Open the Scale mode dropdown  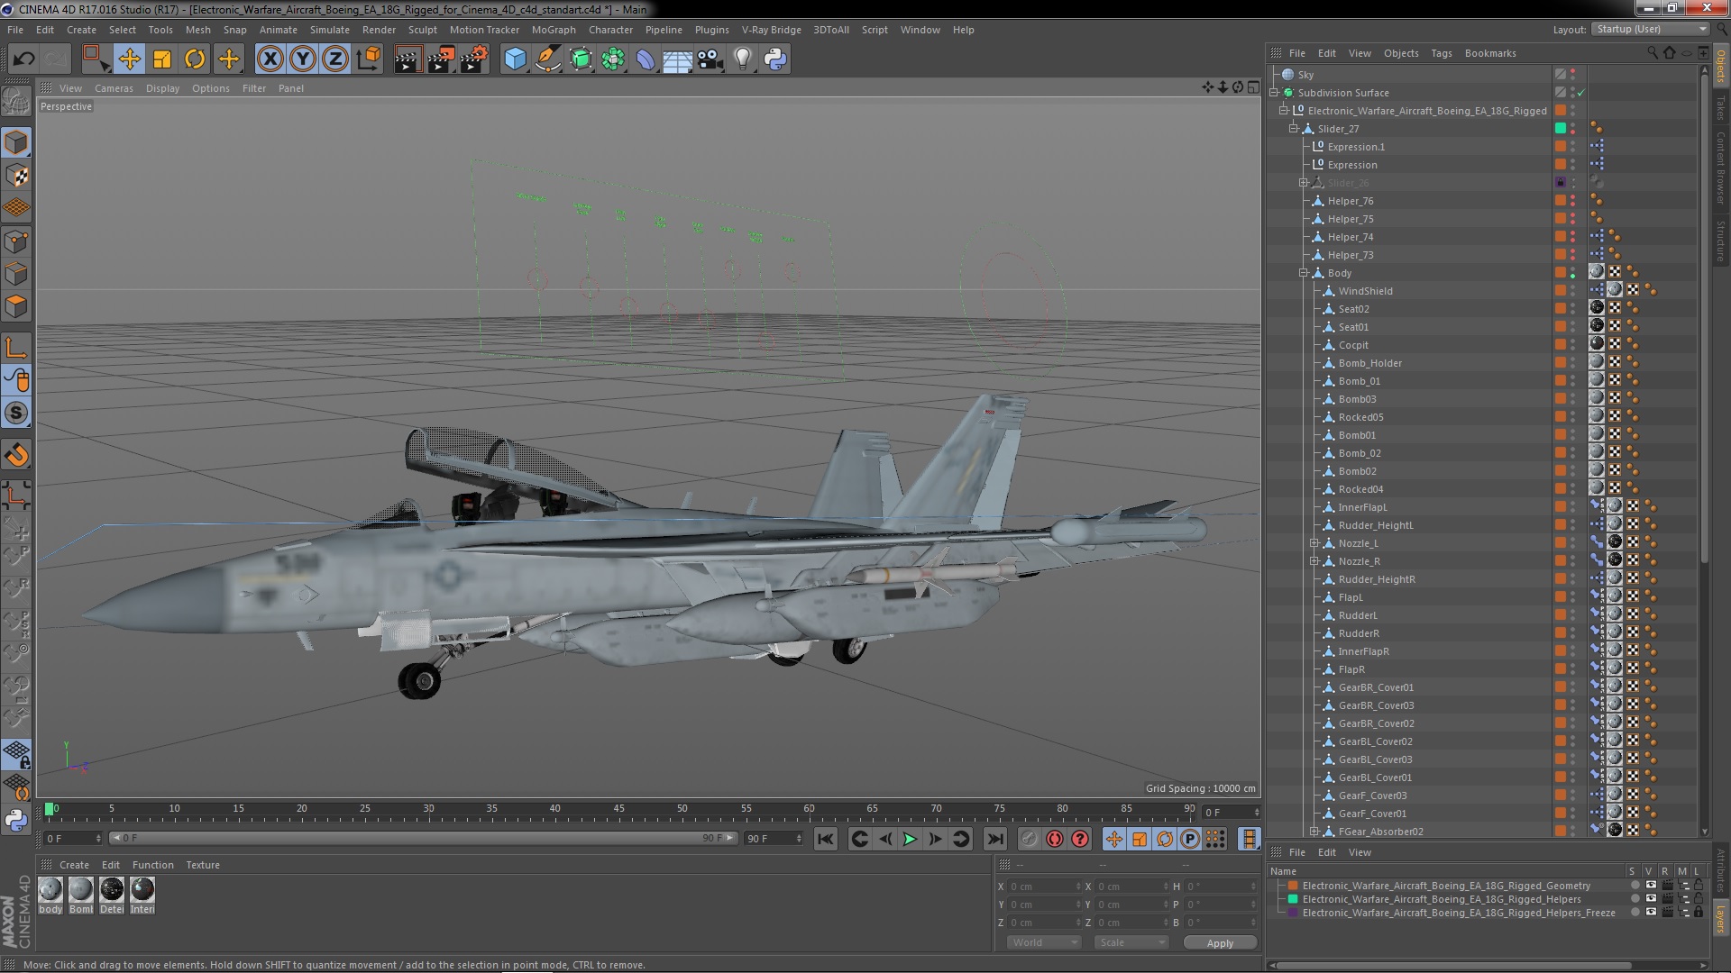1131,942
